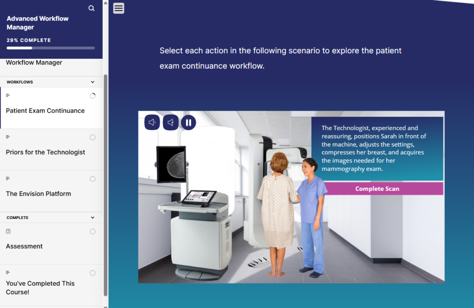474x308 pixels.
Task: Toggle the hamburger sidebar menu button
Action: (118, 8)
